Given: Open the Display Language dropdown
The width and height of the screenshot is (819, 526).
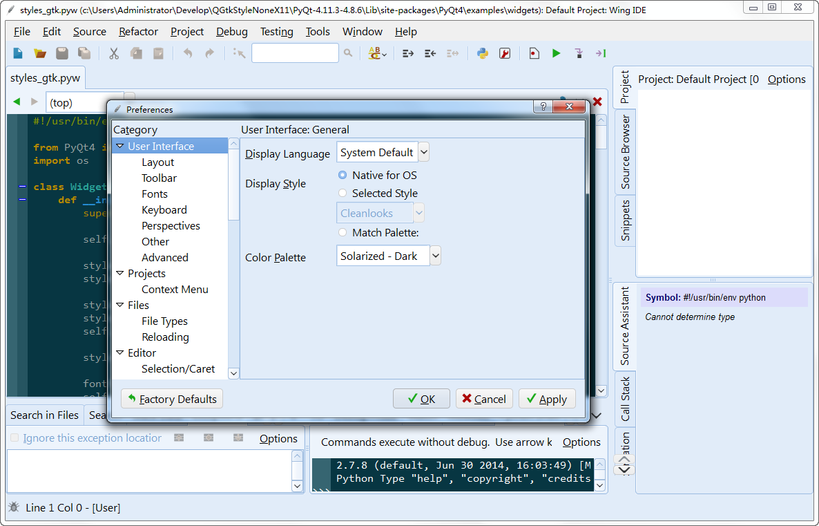Looking at the screenshot, I should pyautogui.click(x=423, y=153).
